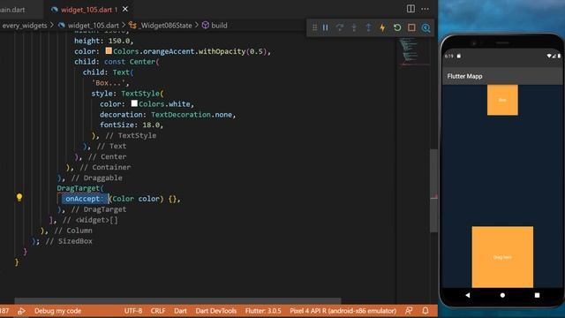Click the // Draggable closing comment
Screen dimensions: 565x318
click(x=96, y=178)
